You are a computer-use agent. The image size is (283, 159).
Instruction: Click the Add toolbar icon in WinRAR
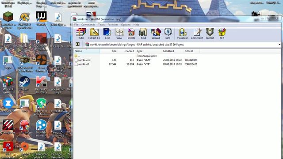click(x=81, y=34)
